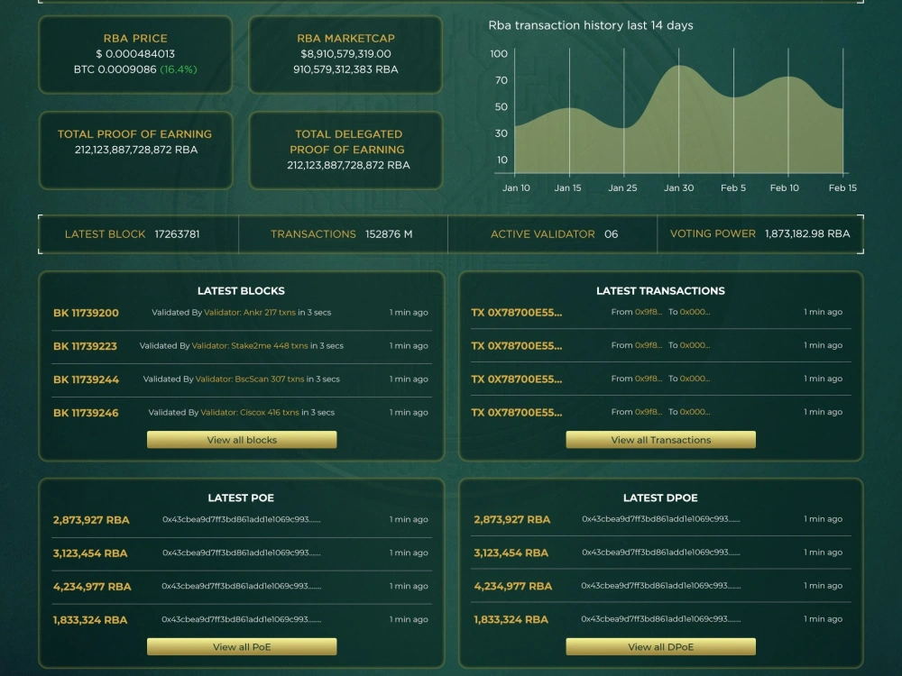This screenshot has height=676, width=902.
Task: Click the View all Transactions button
Action: (660, 439)
